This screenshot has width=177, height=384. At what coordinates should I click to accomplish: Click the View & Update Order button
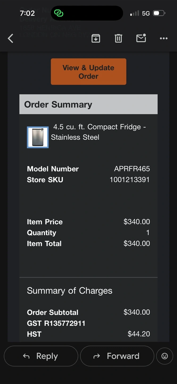point(88,72)
